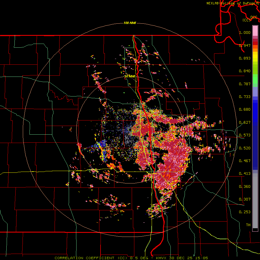
Task: Click the 0.893 color scale value
Action: coord(245,58)
